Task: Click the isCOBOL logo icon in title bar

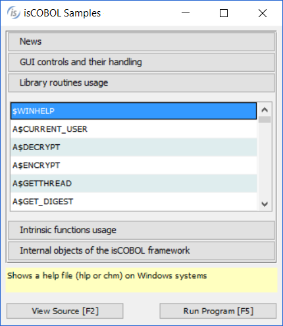Action: coord(14,13)
